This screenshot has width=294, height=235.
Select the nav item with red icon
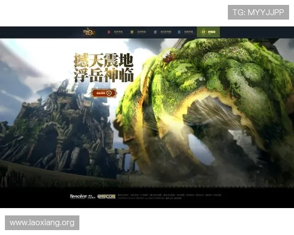pyautogui.click(x=115, y=32)
